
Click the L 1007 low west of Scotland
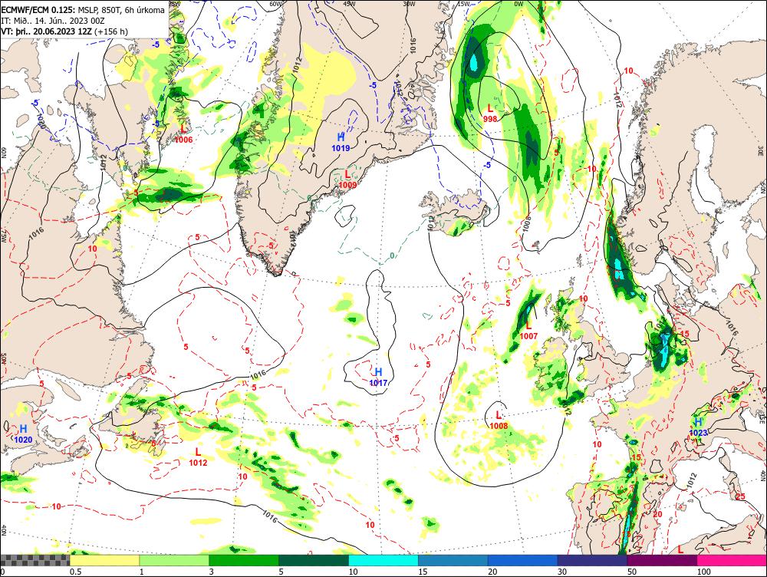coord(528,331)
